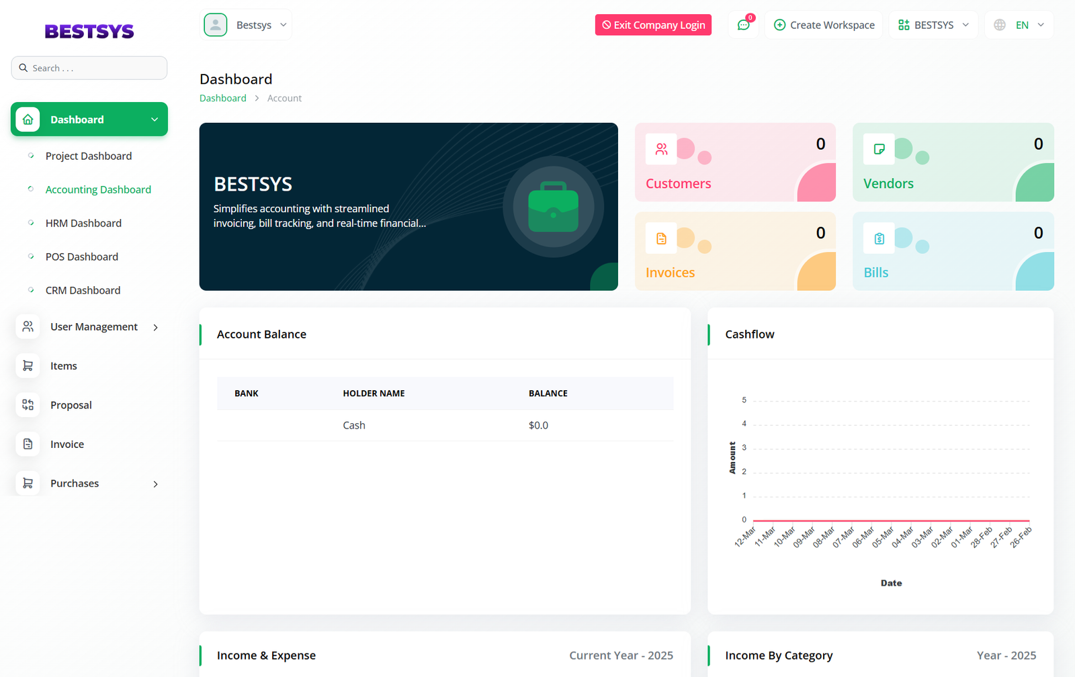This screenshot has width=1075, height=677.
Task: Collapse the Dashboard menu chevron
Action: coord(155,120)
